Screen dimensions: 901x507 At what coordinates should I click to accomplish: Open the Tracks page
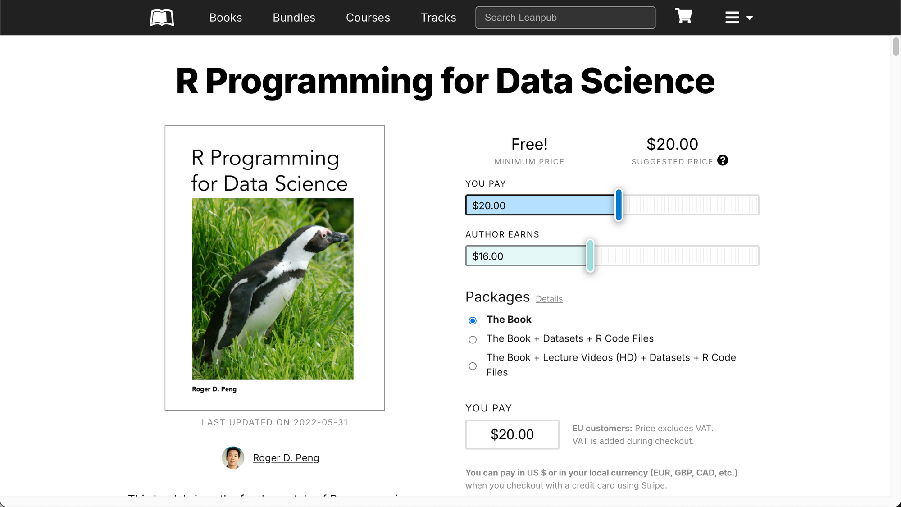(x=438, y=18)
